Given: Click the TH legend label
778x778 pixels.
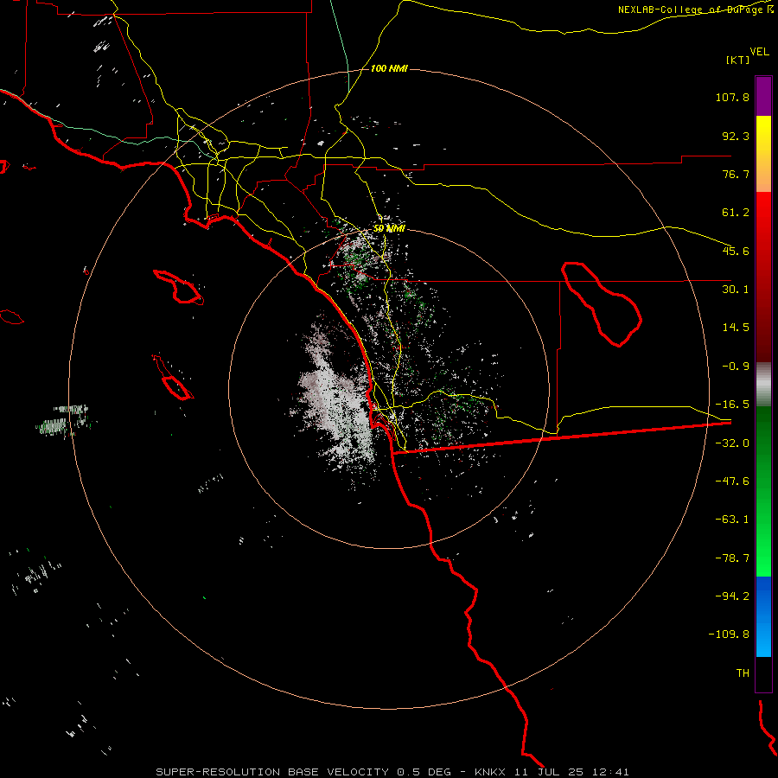Looking at the screenshot, I should [743, 673].
